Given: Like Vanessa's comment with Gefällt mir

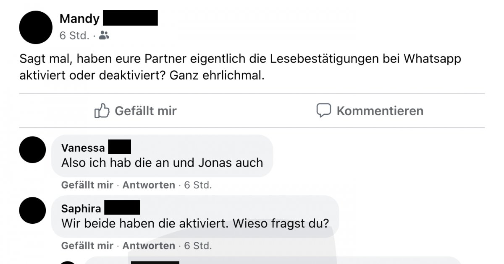Looking at the screenshot, I should click(x=87, y=185).
